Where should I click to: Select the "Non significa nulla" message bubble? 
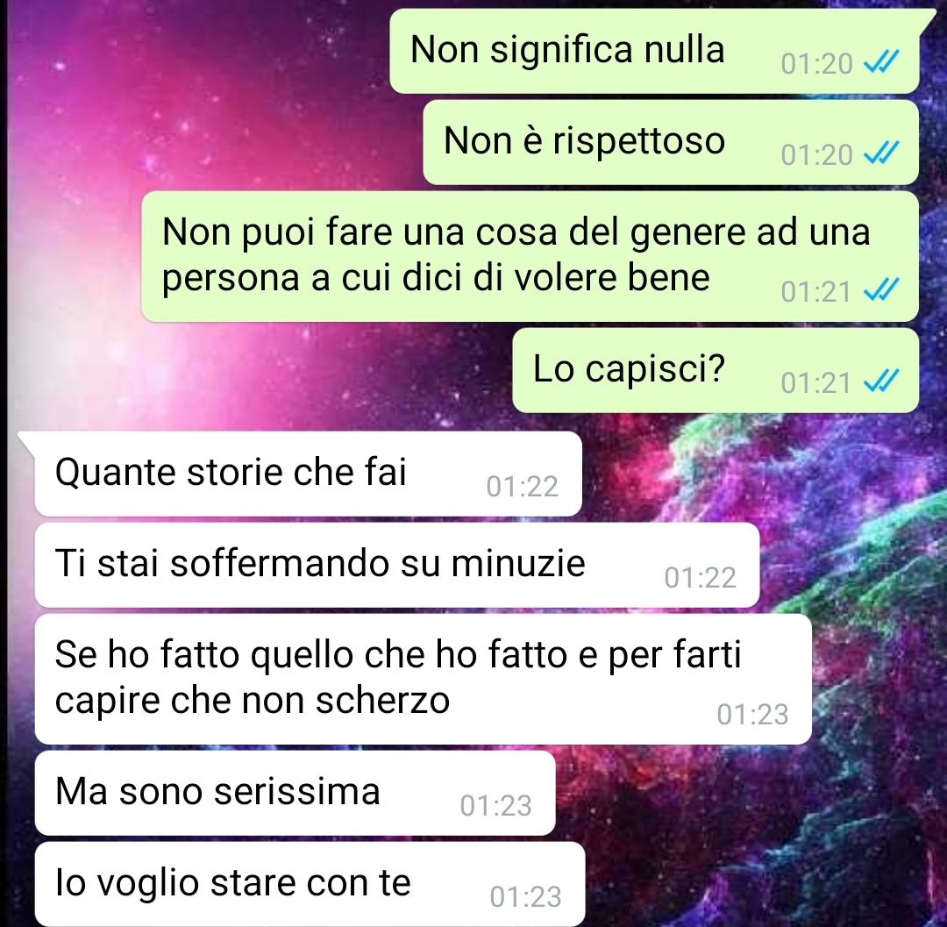655,52
